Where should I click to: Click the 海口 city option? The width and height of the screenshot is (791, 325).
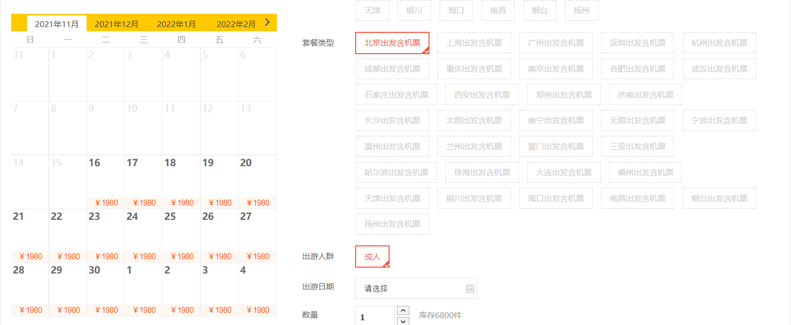[456, 10]
